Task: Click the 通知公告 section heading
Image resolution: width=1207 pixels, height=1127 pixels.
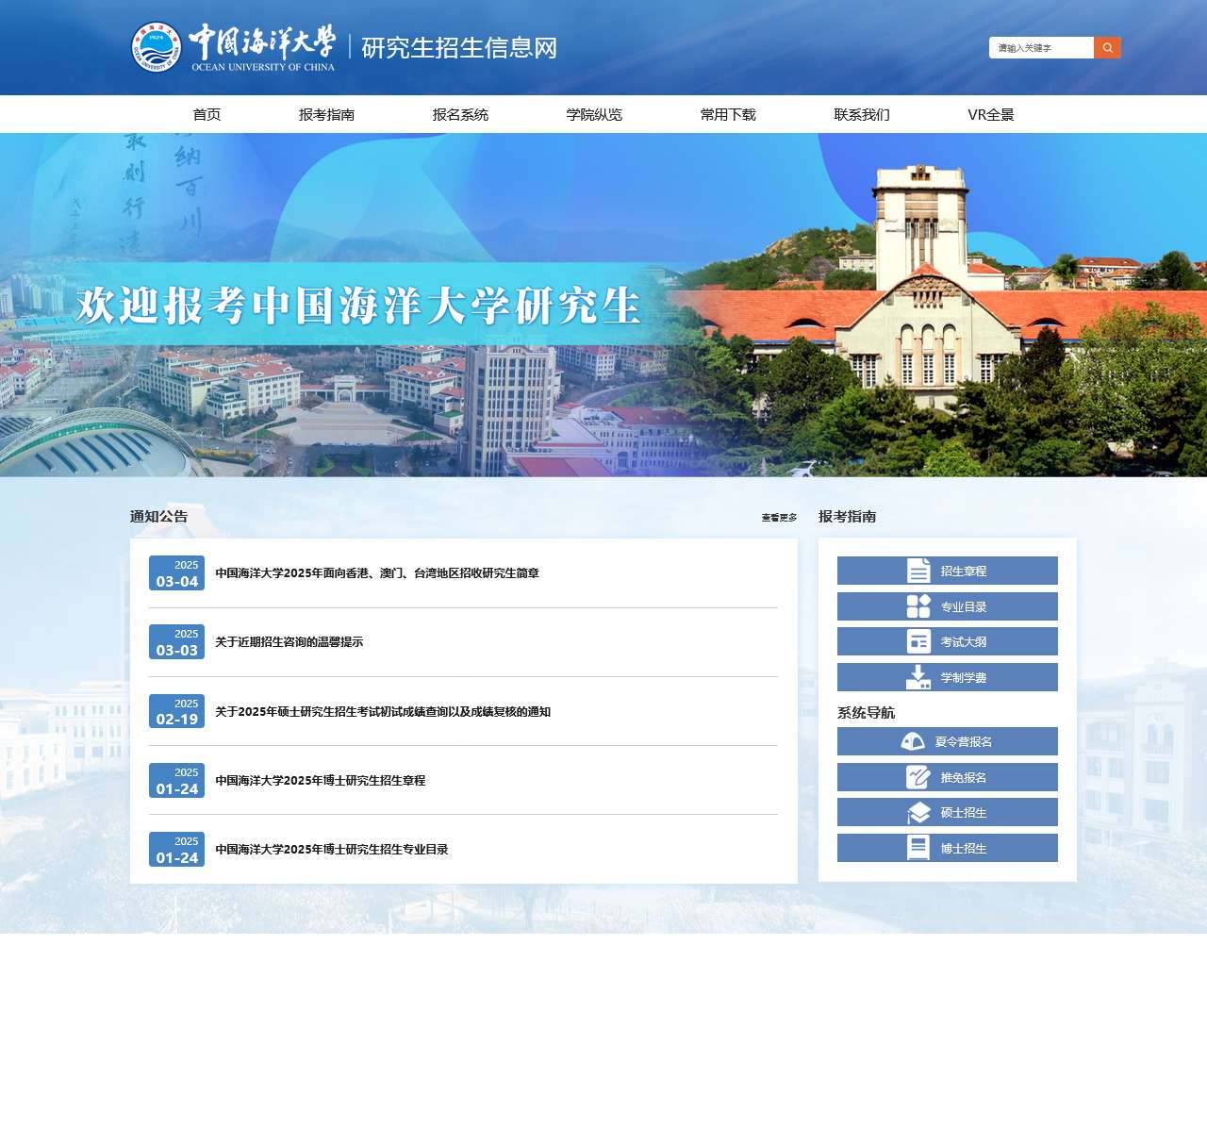Action: (x=159, y=517)
